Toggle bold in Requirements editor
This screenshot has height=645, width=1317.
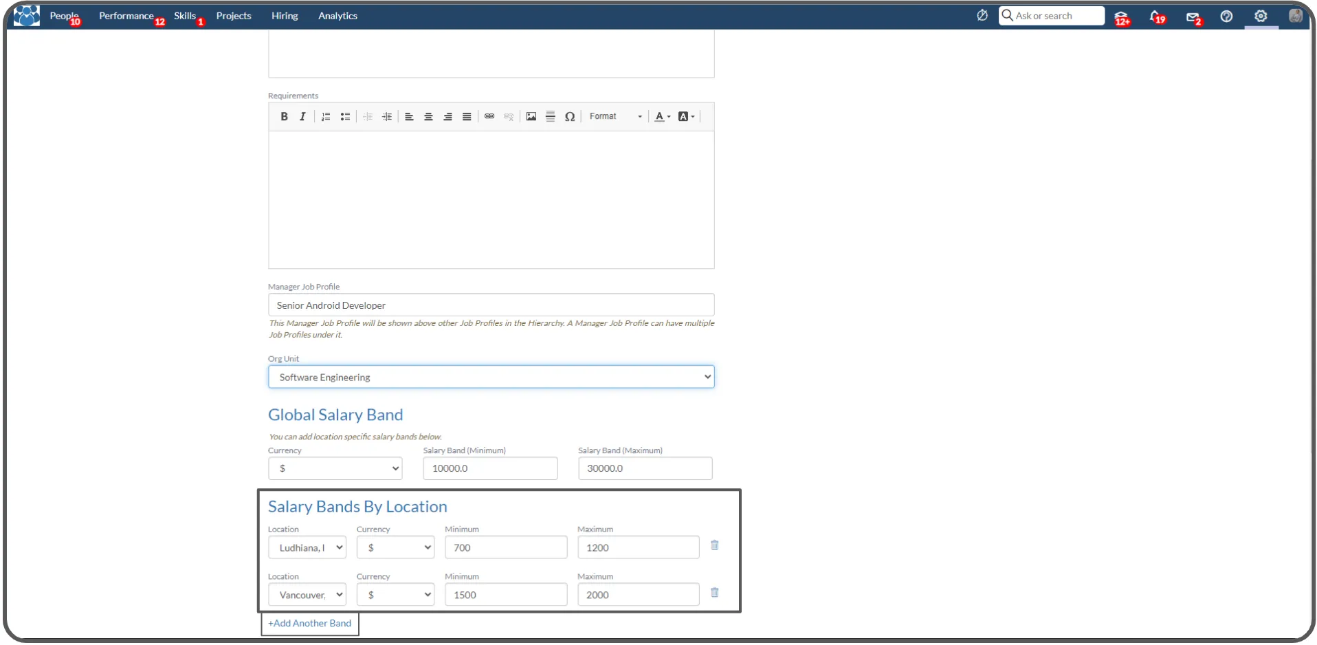point(284,117)
